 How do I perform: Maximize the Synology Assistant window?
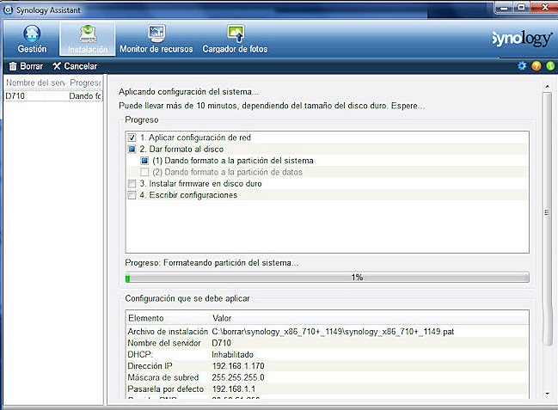521,8
